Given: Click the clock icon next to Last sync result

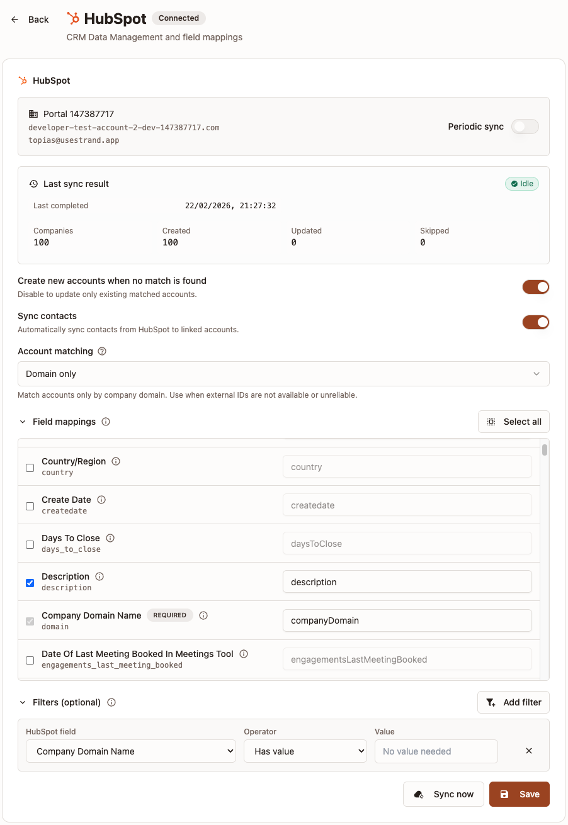Looking at the screenshot, I should click(x=33, y=184).
